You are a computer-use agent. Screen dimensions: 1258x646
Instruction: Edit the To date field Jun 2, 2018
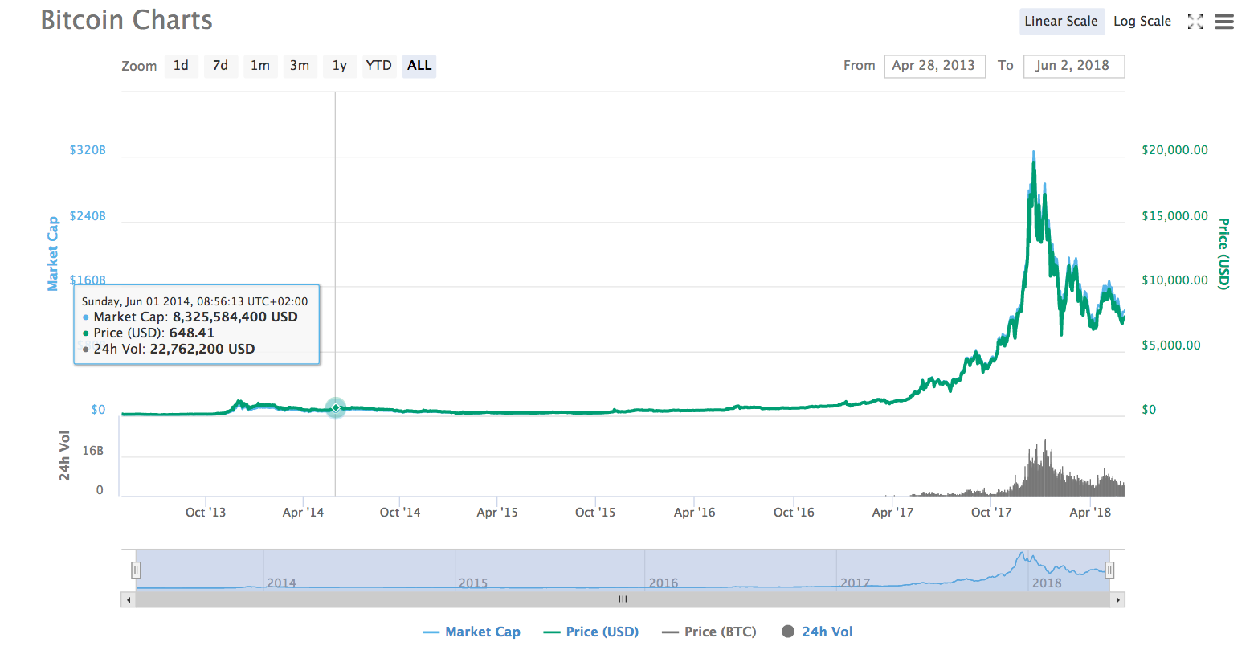(x=1074, y=66)
